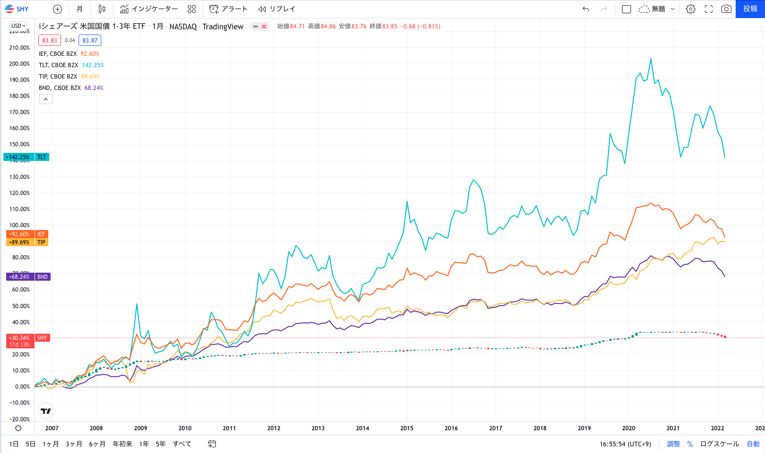Toggle 調整 adjusted data
The image size is (765, 453).
tap(674, 444)
